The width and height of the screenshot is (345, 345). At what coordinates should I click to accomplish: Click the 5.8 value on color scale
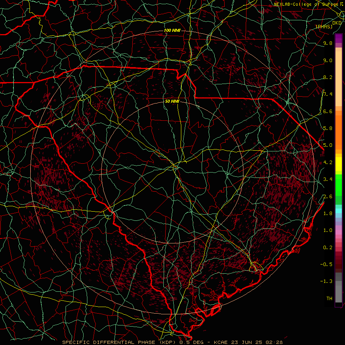328,128
